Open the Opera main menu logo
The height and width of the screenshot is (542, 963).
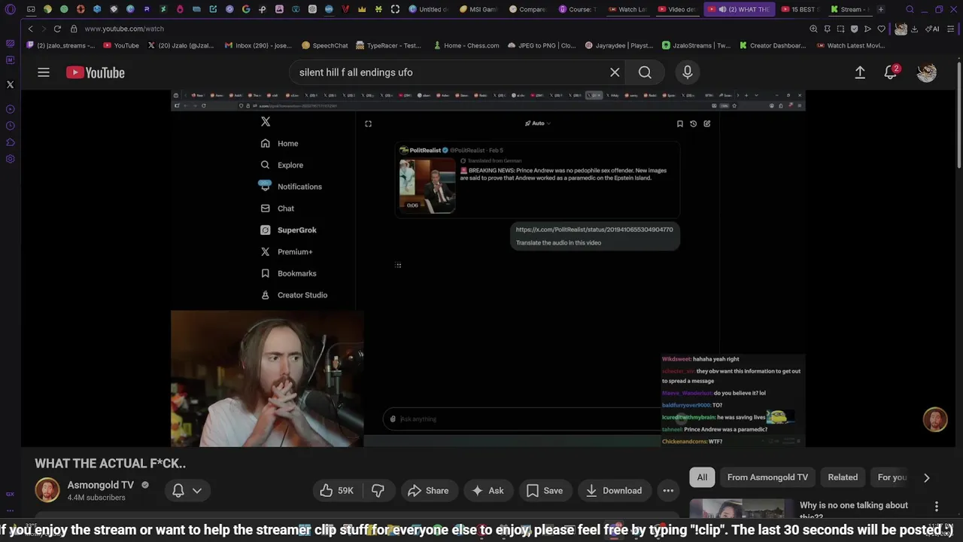(11, 10)
